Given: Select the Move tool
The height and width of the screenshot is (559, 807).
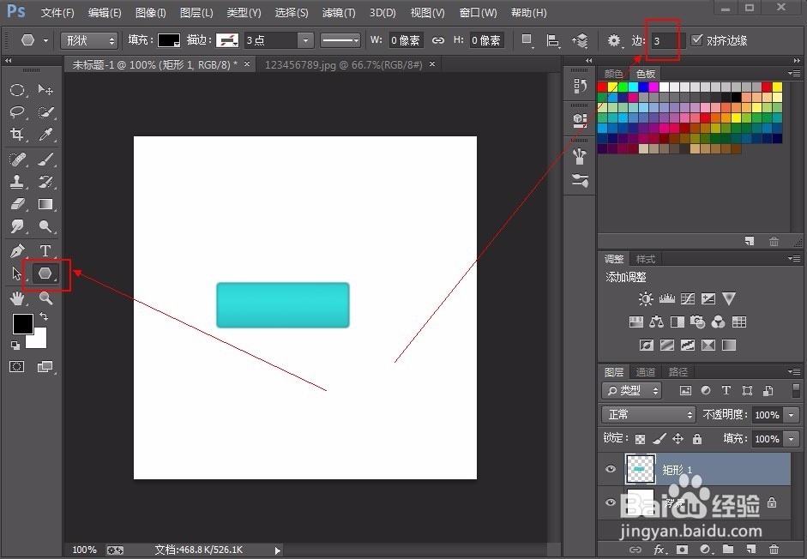Looking at the screenshot, I should click(x=45, y=90).
